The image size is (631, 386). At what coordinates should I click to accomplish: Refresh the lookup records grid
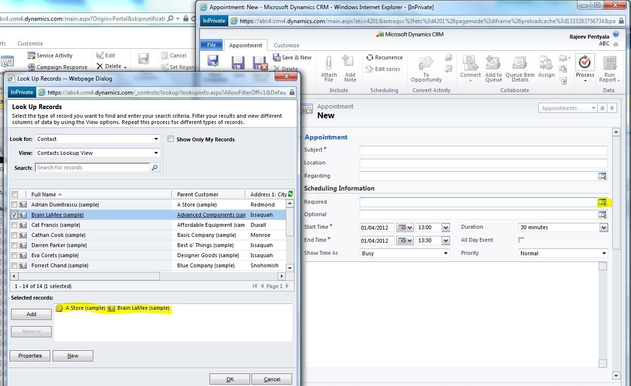click(290, 194)
